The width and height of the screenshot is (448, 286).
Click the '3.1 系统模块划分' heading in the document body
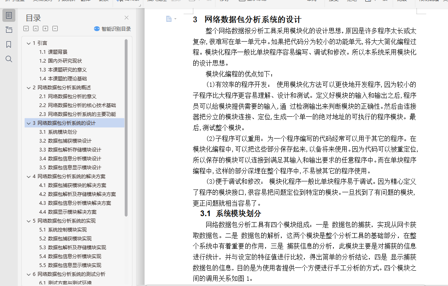[x=230, y=213]
